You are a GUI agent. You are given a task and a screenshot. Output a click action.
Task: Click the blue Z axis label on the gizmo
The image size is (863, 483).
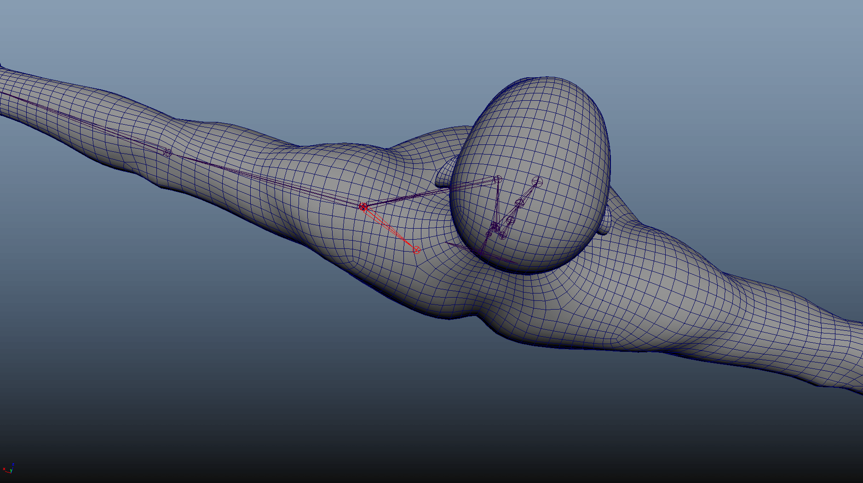click(13, 465)
